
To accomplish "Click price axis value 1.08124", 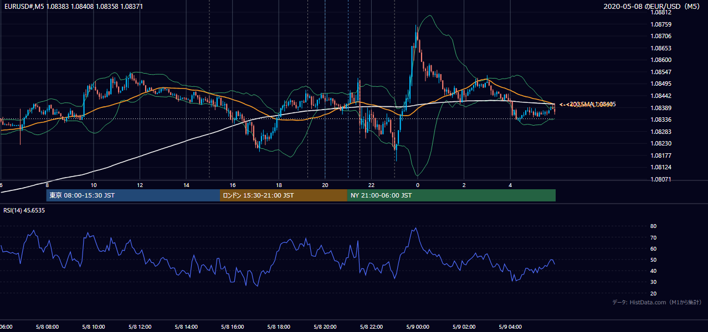I will click(660, 167).
